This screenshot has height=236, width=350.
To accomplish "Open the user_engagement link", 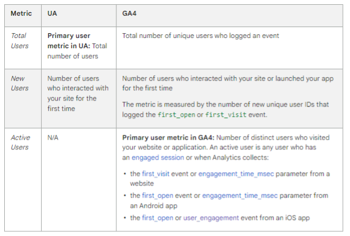I will pos(211,218).
